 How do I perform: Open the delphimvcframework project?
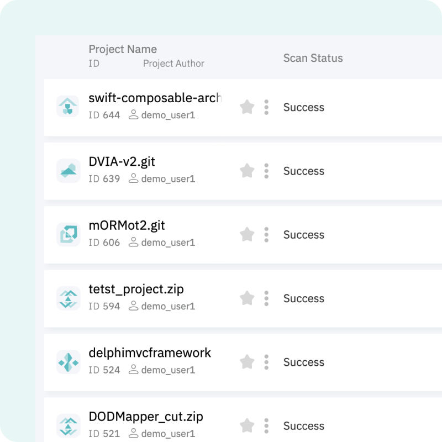pyautogui.click(x=150, y=353)
